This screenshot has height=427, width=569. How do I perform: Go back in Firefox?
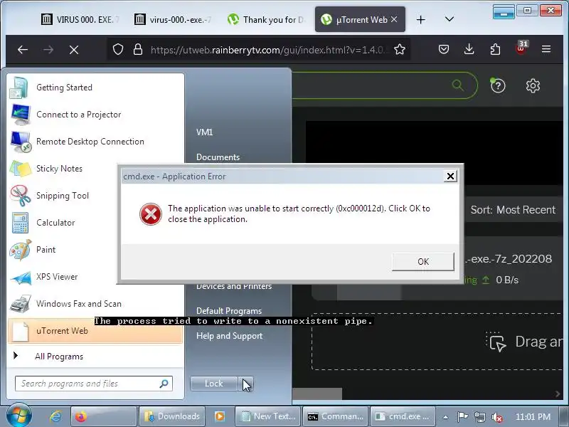pos(23,49)
